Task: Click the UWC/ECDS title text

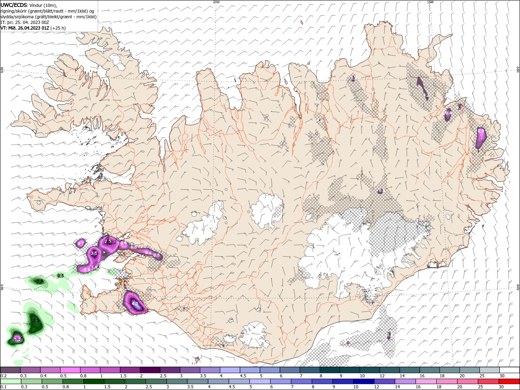Action: point(14,5)
